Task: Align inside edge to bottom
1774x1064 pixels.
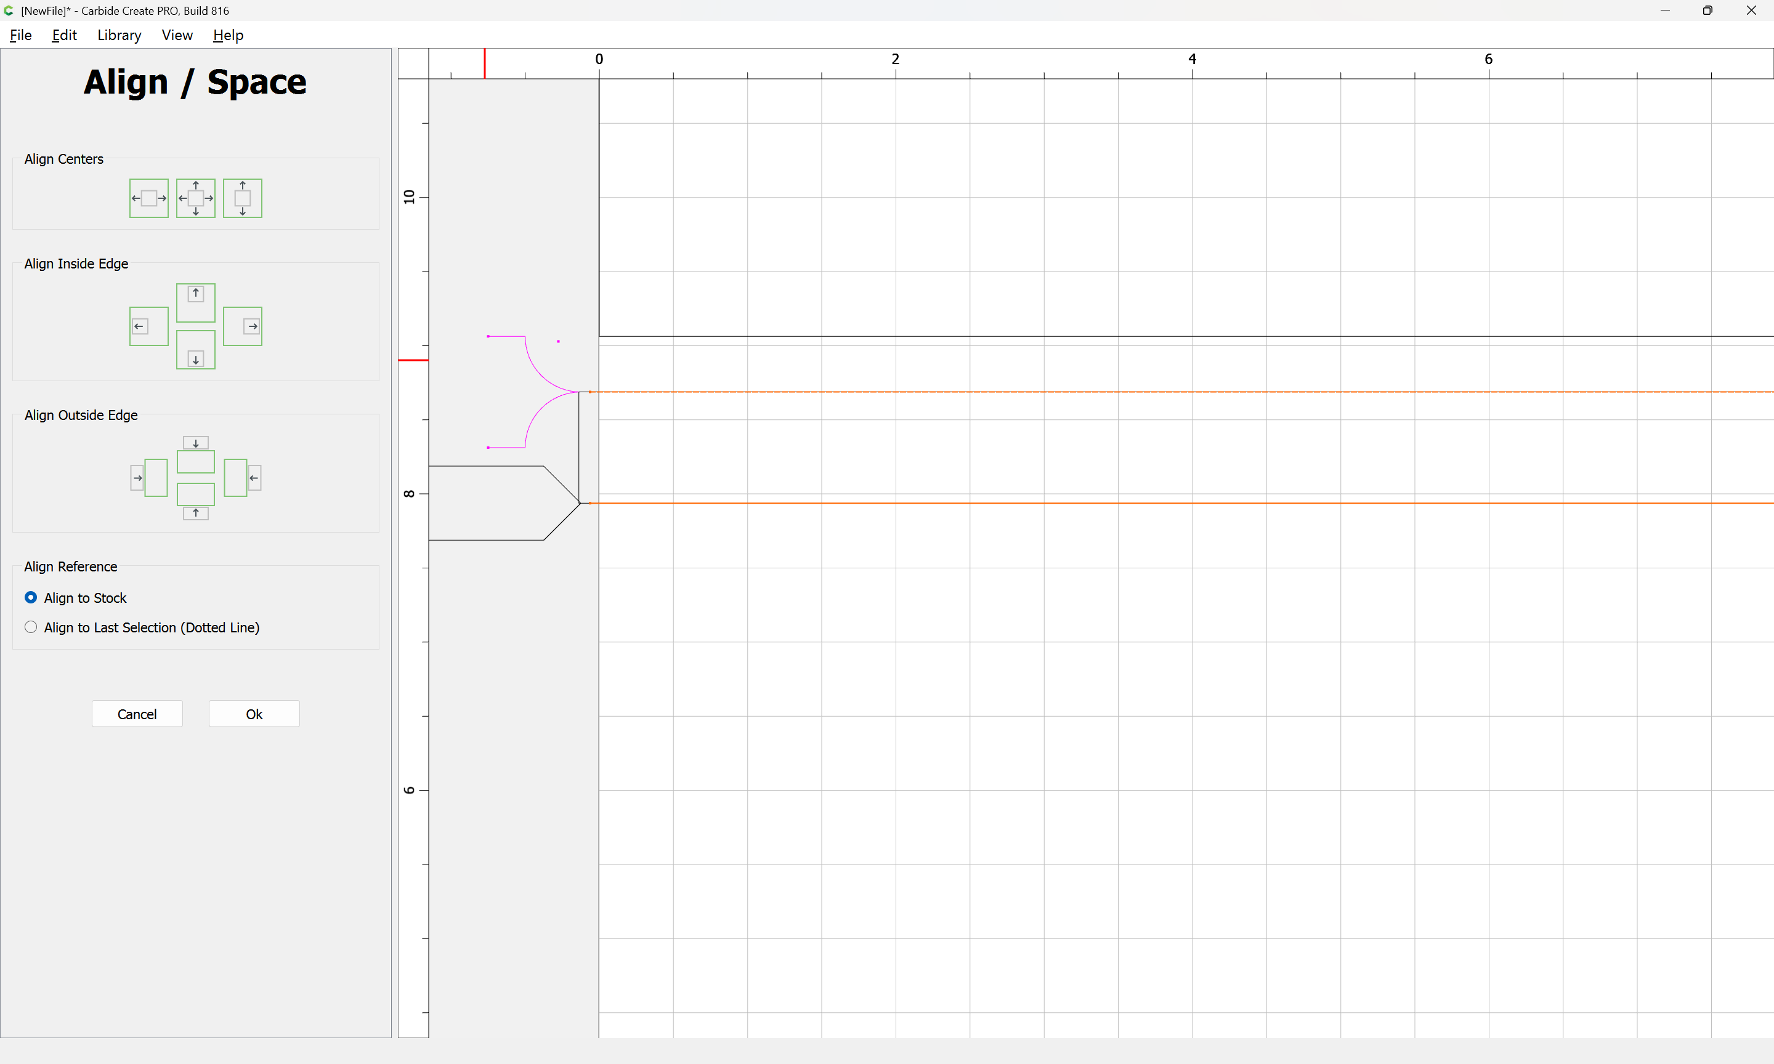Action: [x=196, y=350]
